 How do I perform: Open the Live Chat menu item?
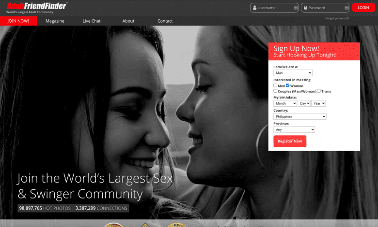click(x=92, y=21)
